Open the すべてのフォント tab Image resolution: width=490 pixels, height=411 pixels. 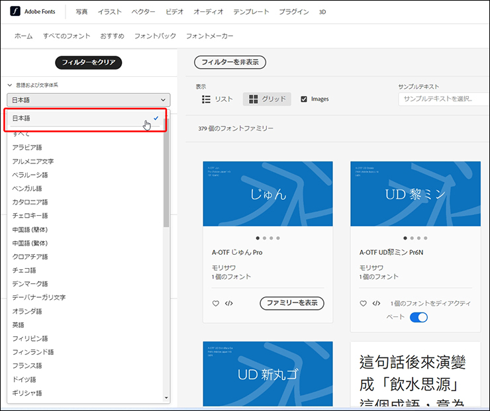point(66,36)
